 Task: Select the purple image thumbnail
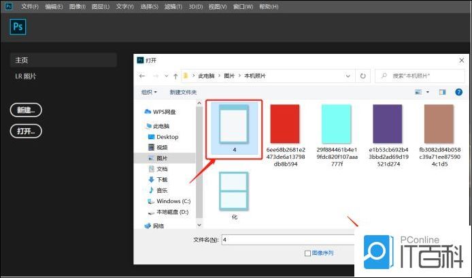tap(386, 123)
